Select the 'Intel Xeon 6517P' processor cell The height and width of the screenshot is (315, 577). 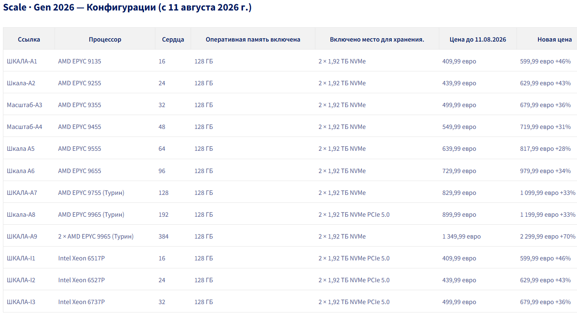(x=81, y=258)
